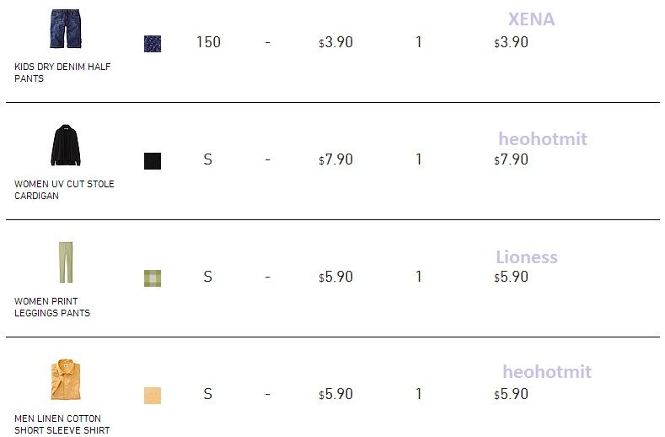Image resolution: width=665 pixels, height=437 pixels.
Task: Open the black stole cardigan product image
Action: (x=65, y=146)
